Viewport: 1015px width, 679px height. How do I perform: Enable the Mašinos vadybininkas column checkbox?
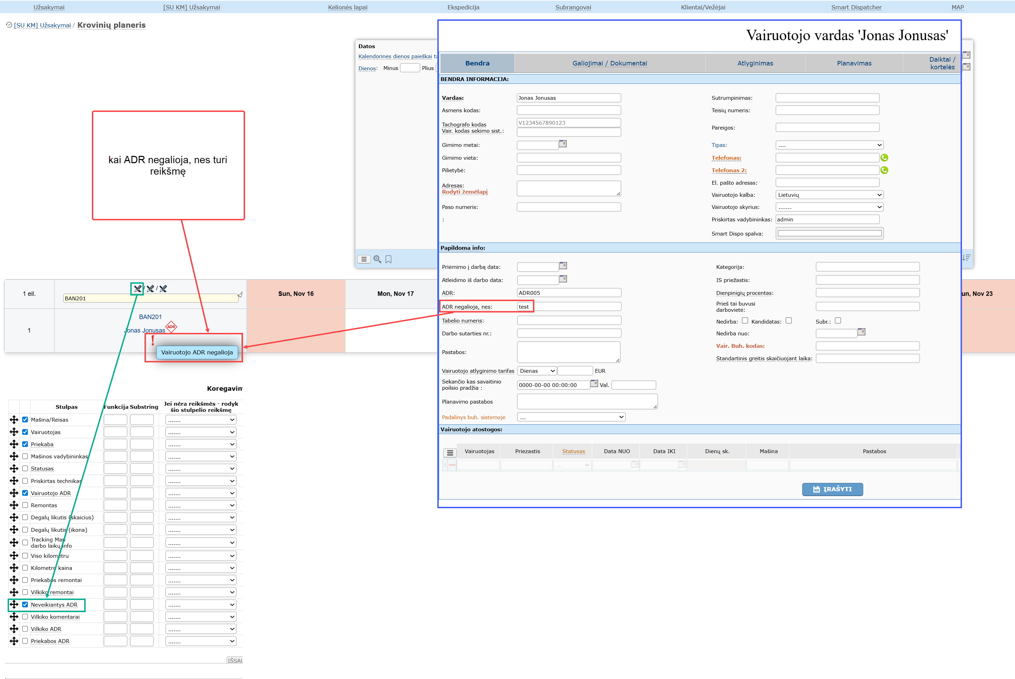pyautogui.click(x=25, y=456)
